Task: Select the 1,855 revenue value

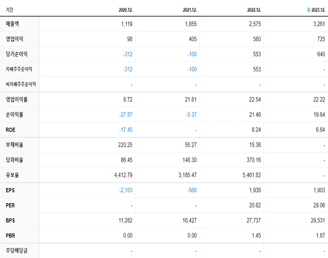Action: (x=191, y=24)
